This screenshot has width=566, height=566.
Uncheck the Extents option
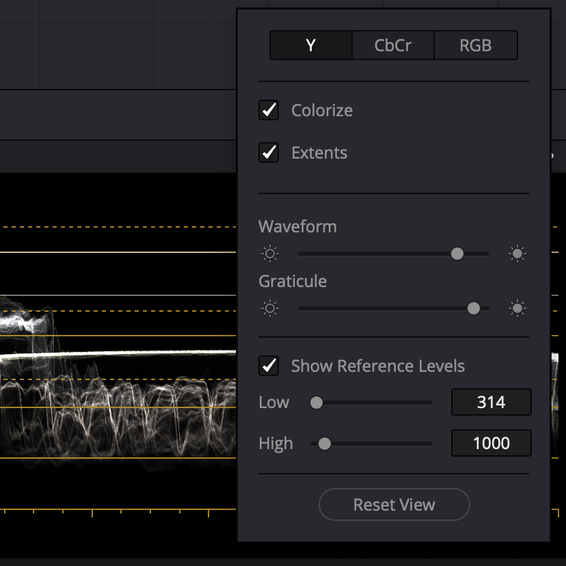tap(269, 152)
